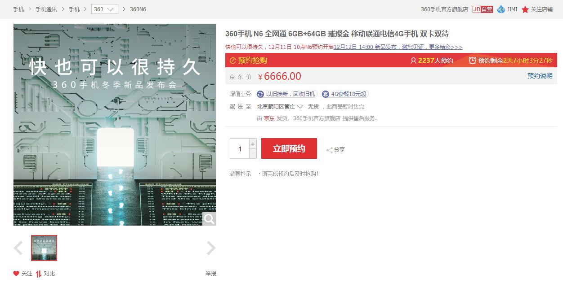Click the quantity input field
Screen dimensions: 563x283
(240, 148)
